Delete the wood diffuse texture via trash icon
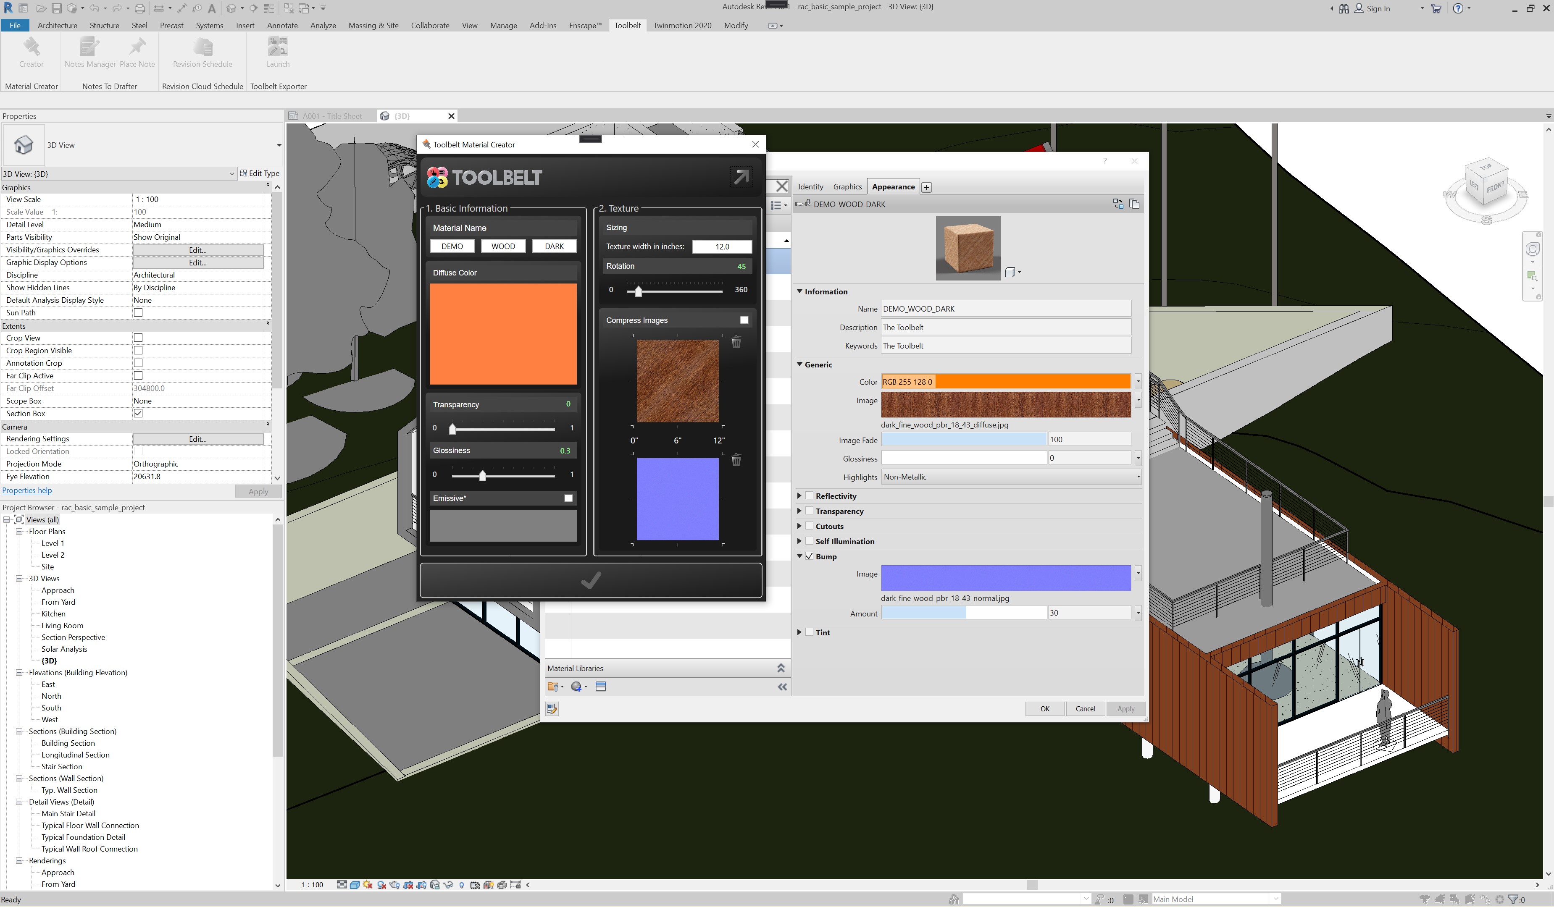 click(736, 342)
